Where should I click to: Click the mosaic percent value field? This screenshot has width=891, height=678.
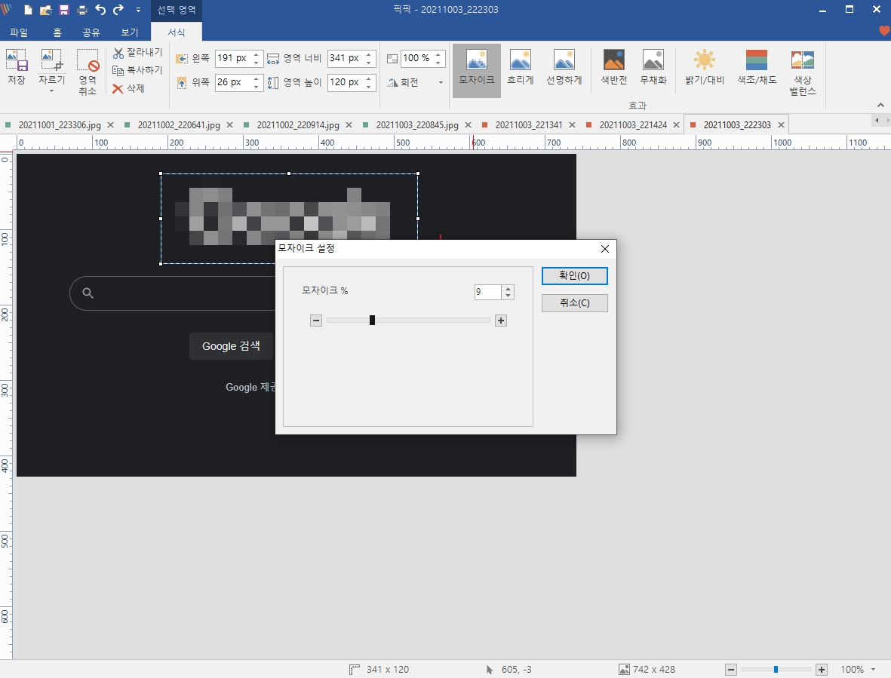point(487,292)
